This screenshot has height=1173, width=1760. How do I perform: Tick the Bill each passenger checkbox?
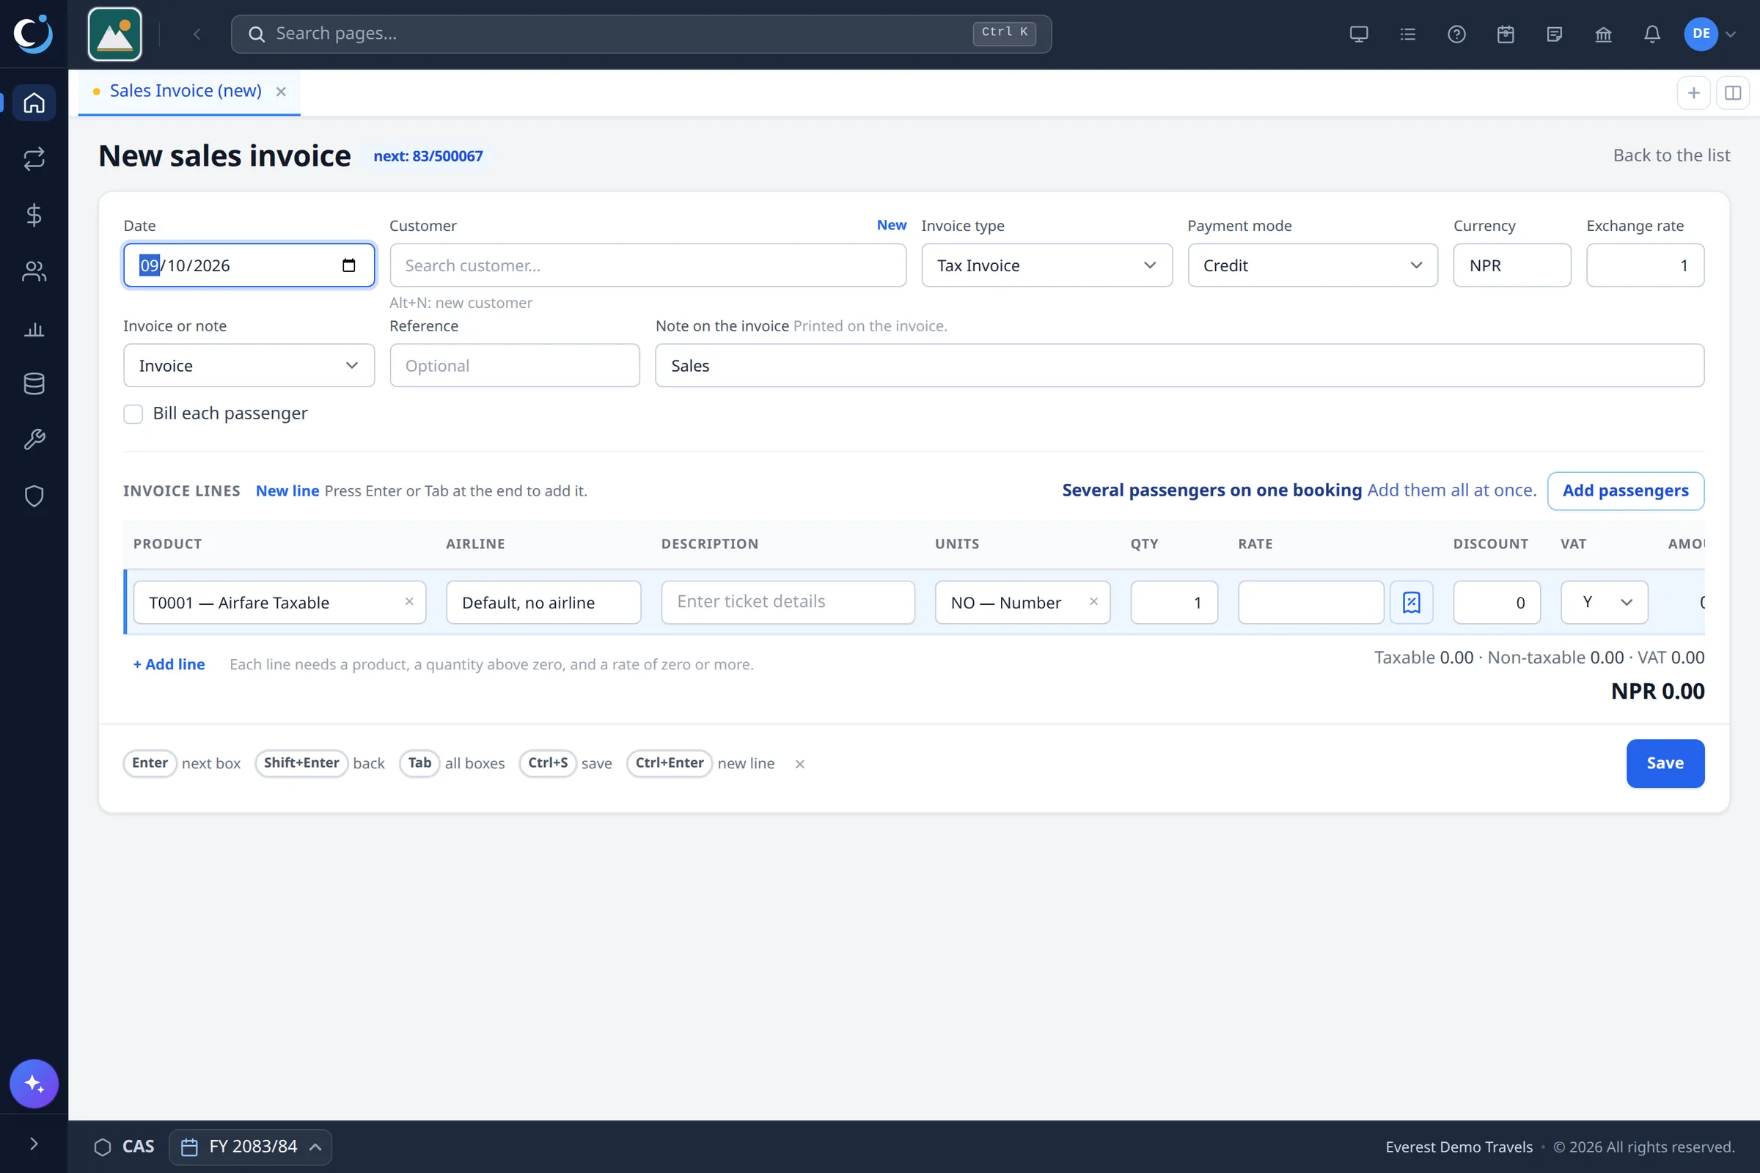133,413
